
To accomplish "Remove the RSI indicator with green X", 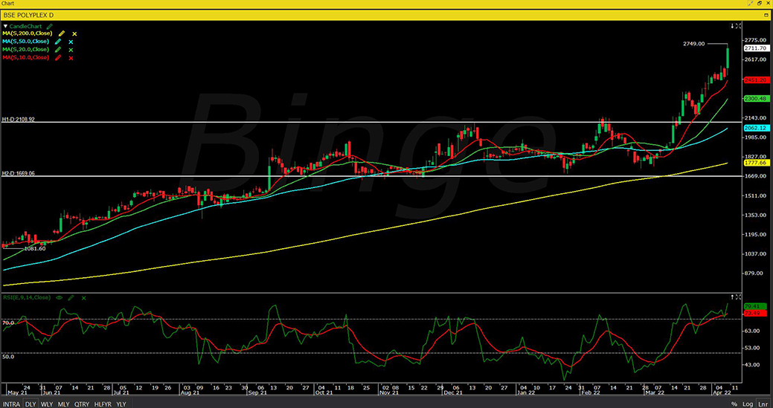I will (x=84, y=298).
